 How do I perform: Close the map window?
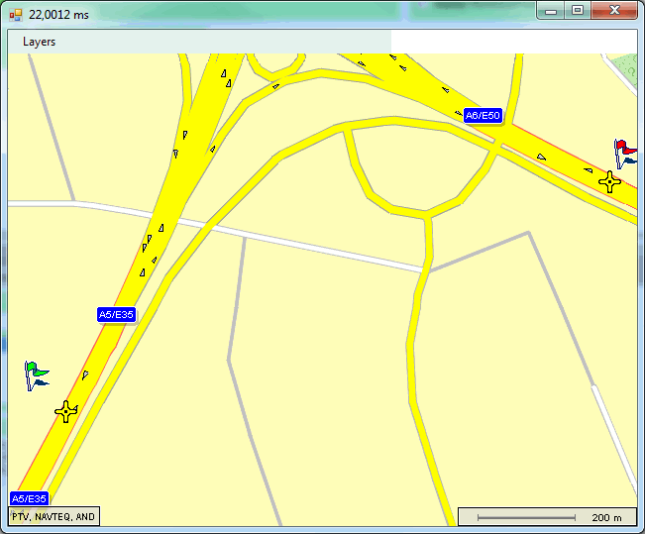click(x=615, y=11)
